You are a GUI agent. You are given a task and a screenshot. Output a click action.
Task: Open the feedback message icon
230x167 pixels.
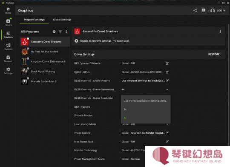(x=204, y=10)
